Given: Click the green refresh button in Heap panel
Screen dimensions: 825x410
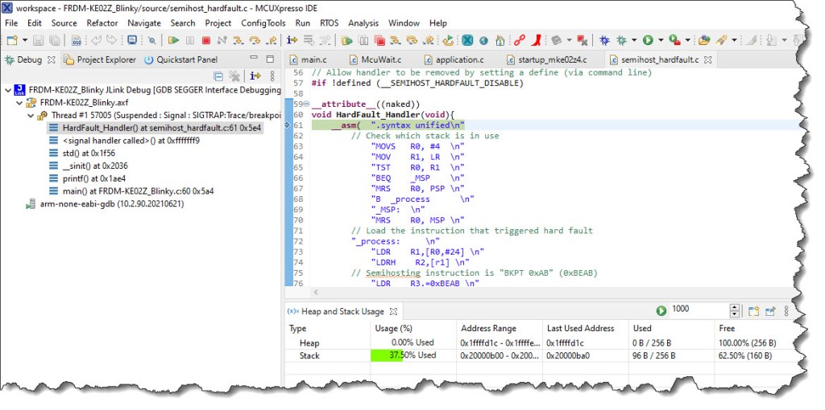Looking at the screenshot, I should [661, 310].
